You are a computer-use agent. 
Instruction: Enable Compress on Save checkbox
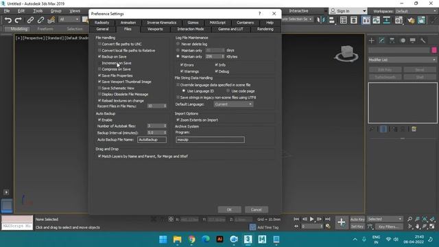[99, 69]
